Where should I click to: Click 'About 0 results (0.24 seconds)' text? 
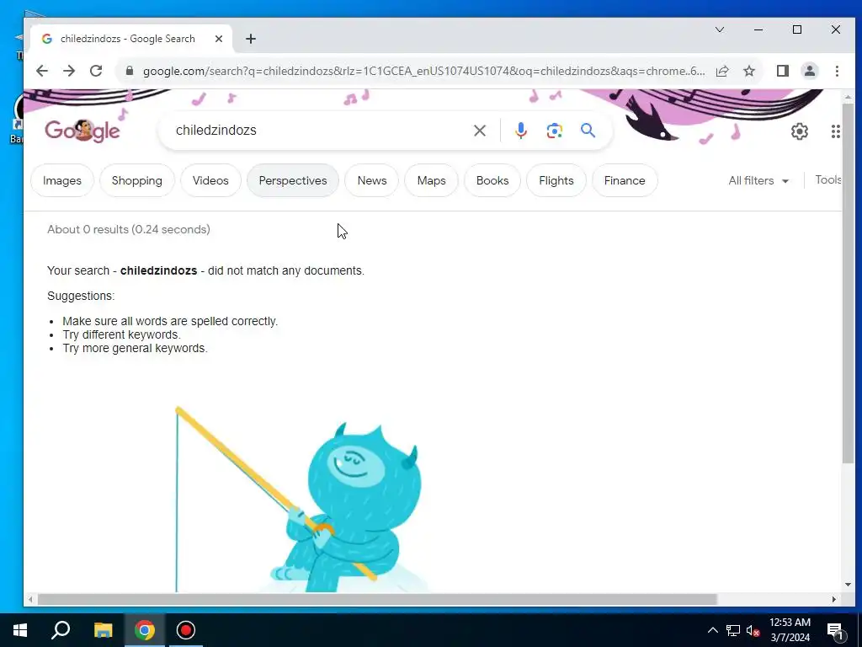point(129,229)
